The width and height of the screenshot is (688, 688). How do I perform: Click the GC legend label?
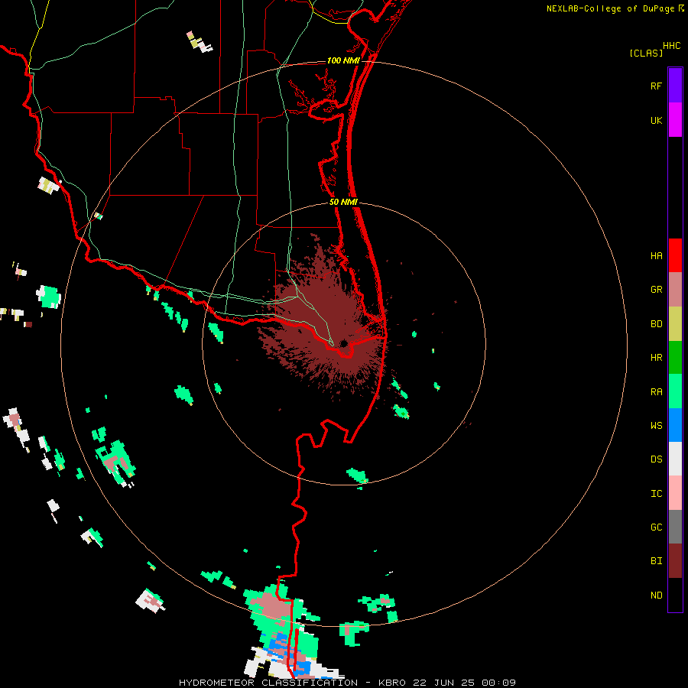(656, 527)
